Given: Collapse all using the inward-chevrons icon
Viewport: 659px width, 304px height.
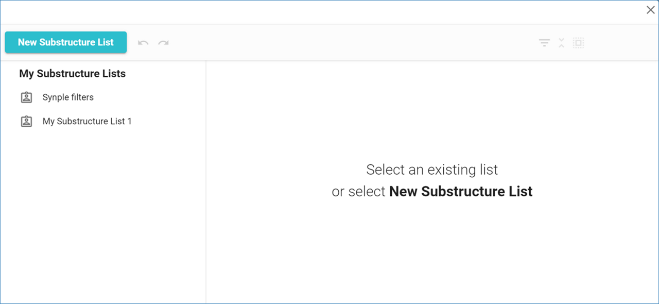Looking at the screenshot, I should point(561,43).
